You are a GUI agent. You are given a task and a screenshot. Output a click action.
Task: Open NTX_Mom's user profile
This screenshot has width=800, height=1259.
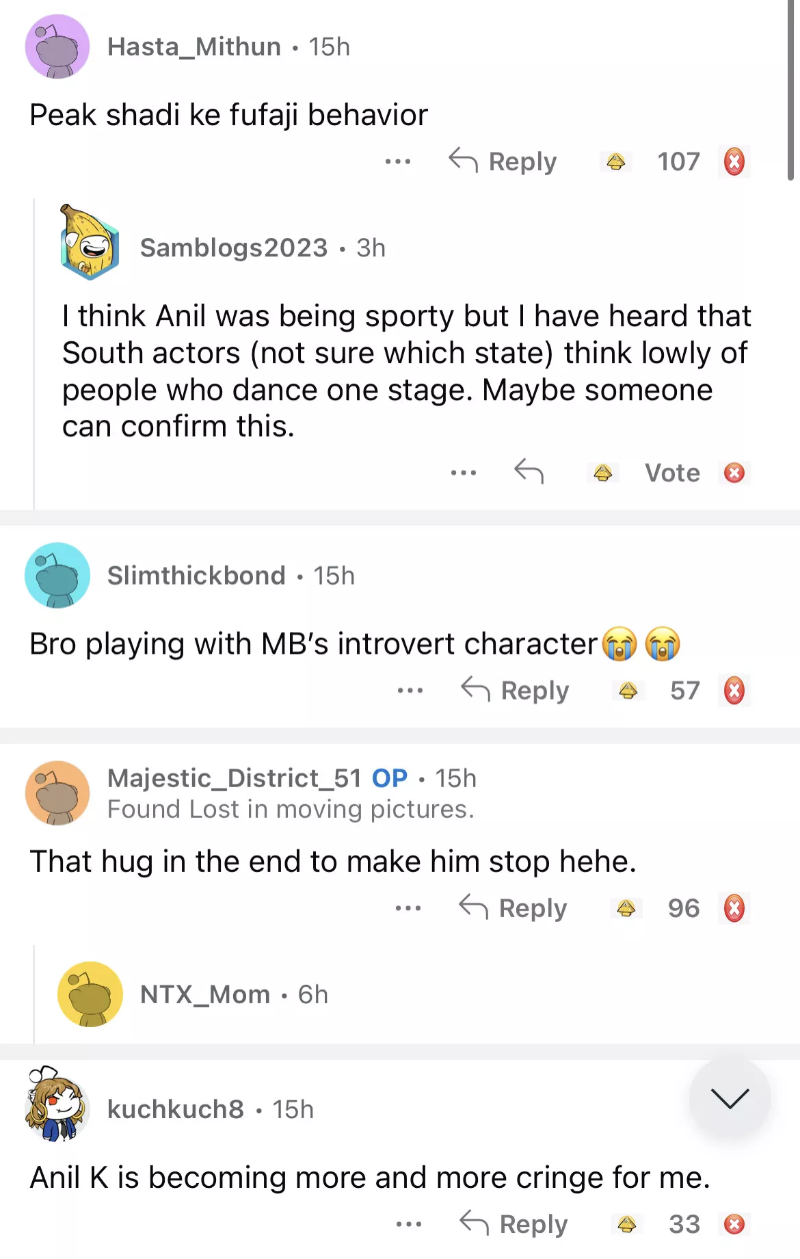coord(205,994)
